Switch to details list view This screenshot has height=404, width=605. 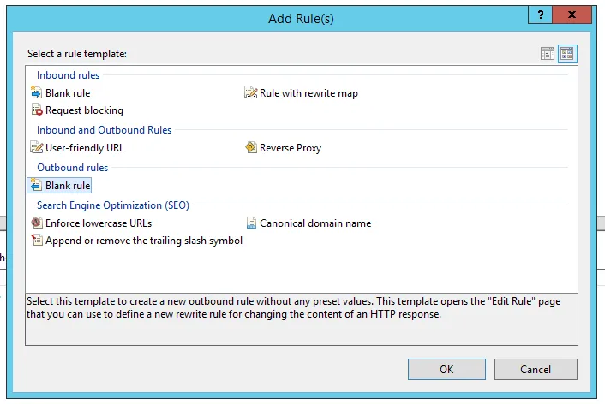(548, 54)
